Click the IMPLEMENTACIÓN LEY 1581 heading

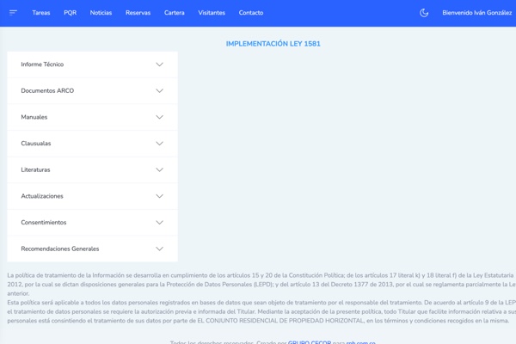(x=273, y=44)
